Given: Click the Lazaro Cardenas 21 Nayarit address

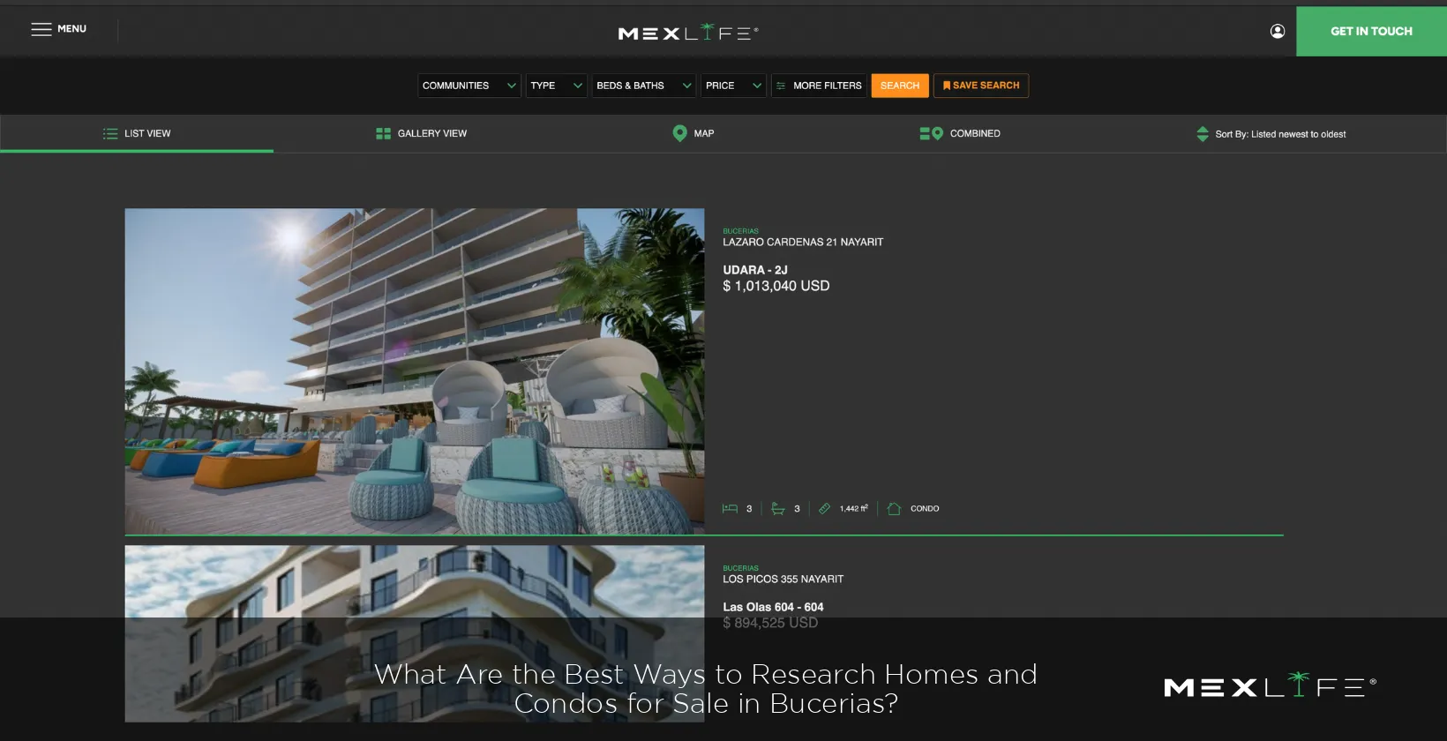Looking at the screenshot, I should point(803,242).
